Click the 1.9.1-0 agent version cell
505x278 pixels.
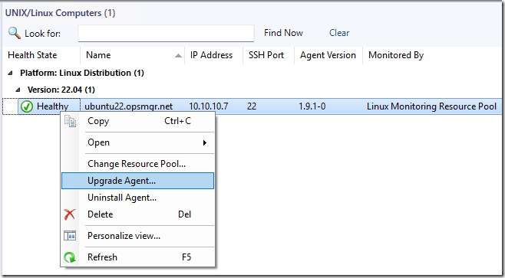312,106
